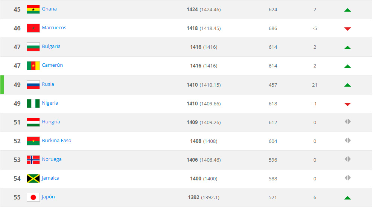This screenshot has width=373, height=207.
Task: Select the Japón country name
Action: pyautogui.click(x=48, y=197)
